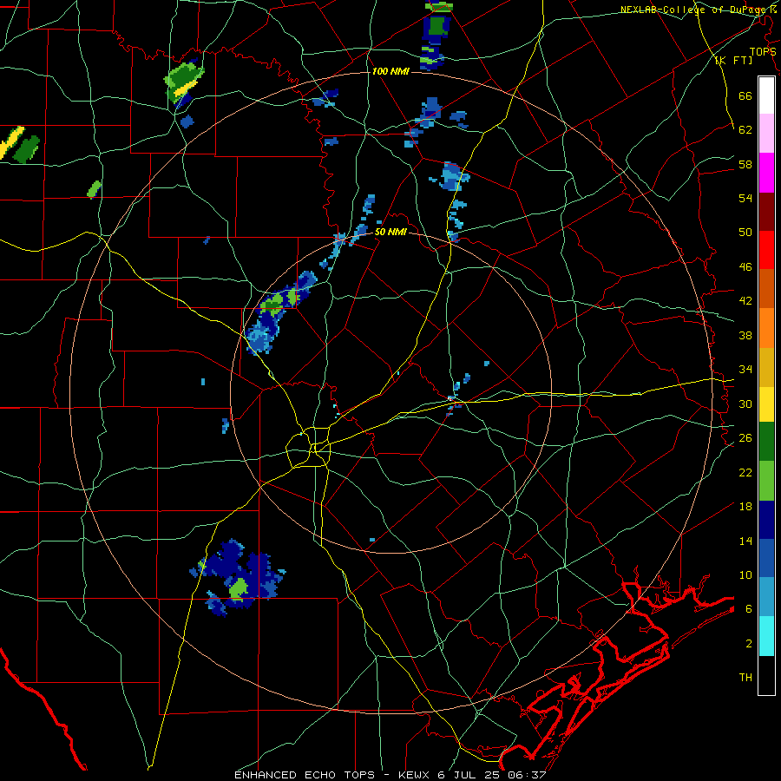Select the light pink legend color band
The width and height of the screenshot is (781, 781).
766,133
